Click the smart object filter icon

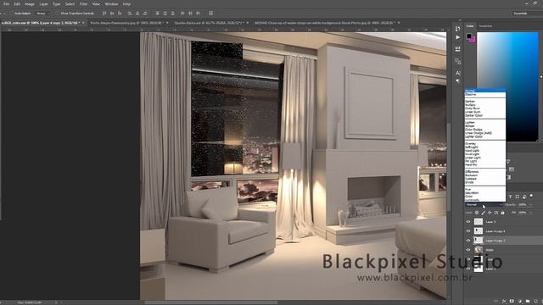coord(524,197)
